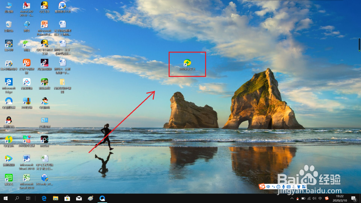Open Task View on taskbar
Image resolution: width=361 pixels, height=203 pixels.
coord(28,198)
